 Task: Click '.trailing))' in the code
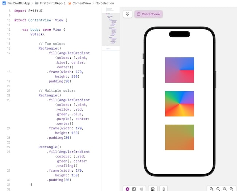coord(66,166)
